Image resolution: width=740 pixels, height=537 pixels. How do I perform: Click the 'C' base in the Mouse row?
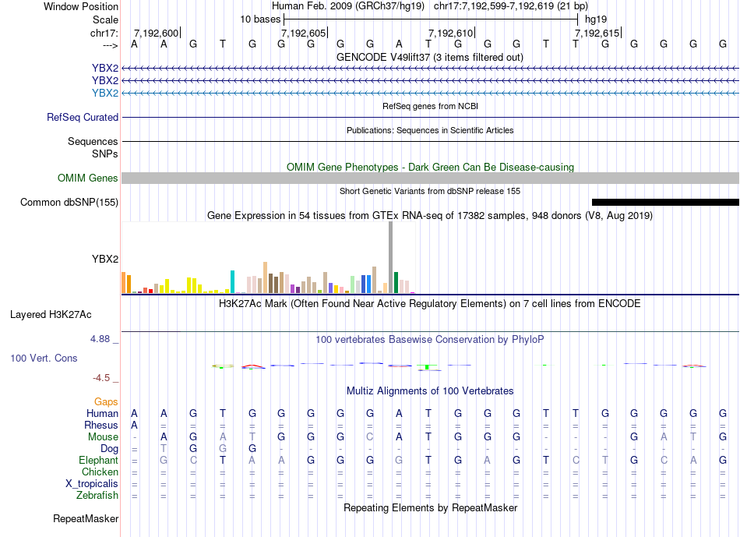click(369, 437)
